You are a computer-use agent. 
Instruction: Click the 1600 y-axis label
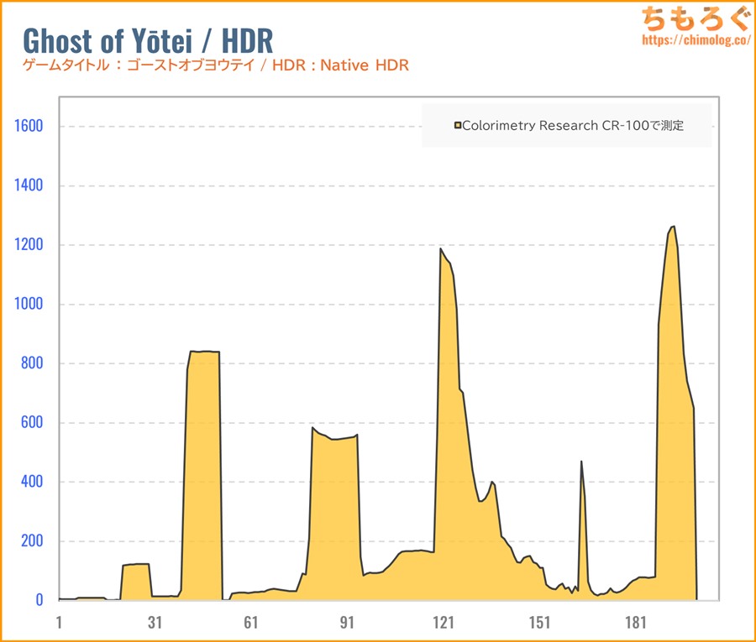(26, 127)
